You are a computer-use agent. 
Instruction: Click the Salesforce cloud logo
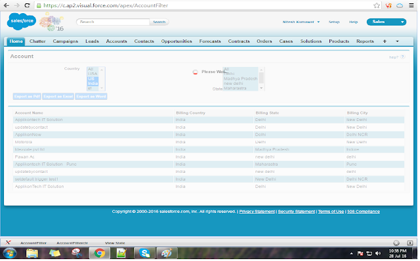pos(22,21)
